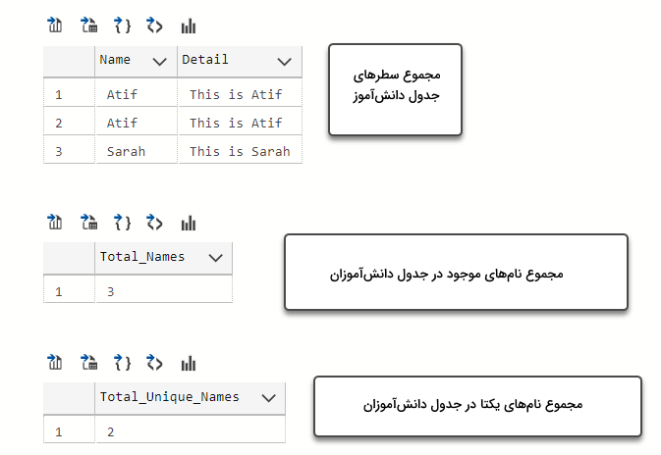Select the Sarah cell in the Name column

tap(126, 152)
